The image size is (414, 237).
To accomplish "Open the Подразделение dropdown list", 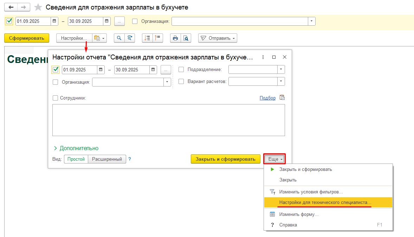I will click(x=281, y=70).
